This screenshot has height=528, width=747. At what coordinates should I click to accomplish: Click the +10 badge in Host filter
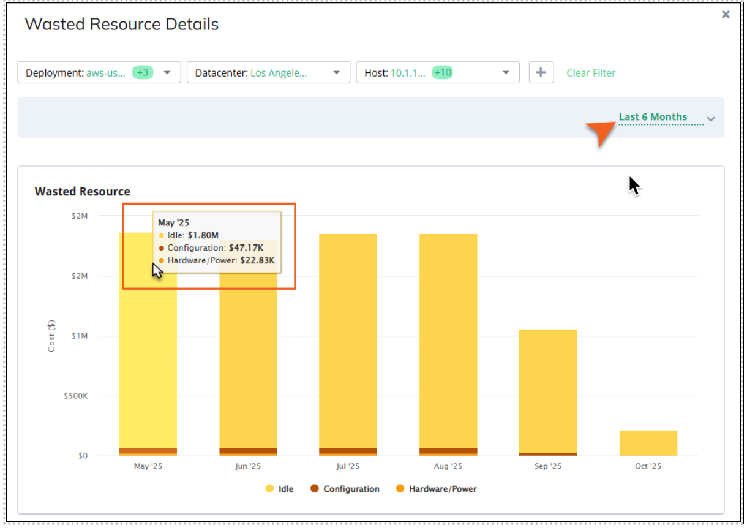tap(442, 72)
